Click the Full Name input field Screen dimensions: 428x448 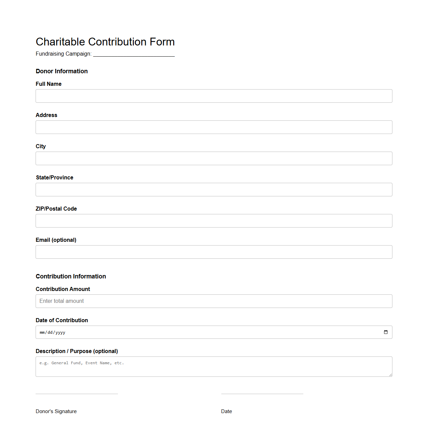pos(214,96)
